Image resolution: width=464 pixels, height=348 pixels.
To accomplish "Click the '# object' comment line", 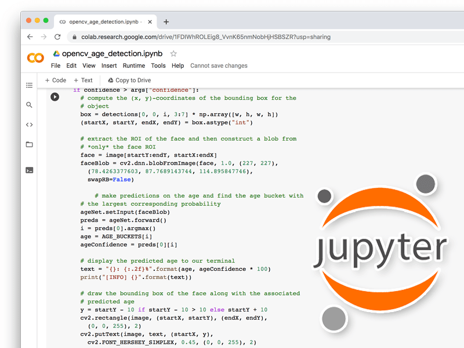I will point(95,106).
